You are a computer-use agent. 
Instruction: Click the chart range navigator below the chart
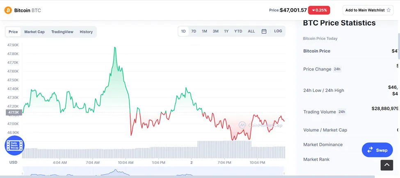point(153,171)
